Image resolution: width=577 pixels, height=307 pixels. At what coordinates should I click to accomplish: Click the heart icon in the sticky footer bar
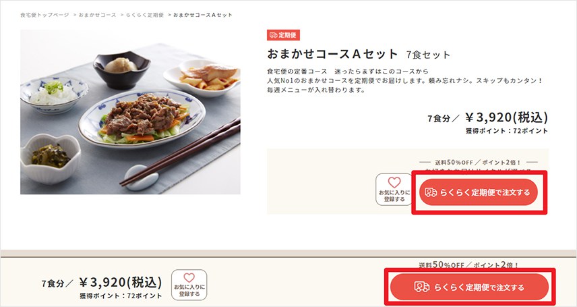(x=189, y=277)
